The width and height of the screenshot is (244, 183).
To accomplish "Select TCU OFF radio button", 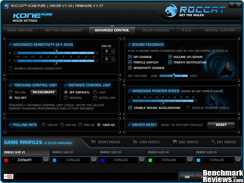I will point(11,98).
